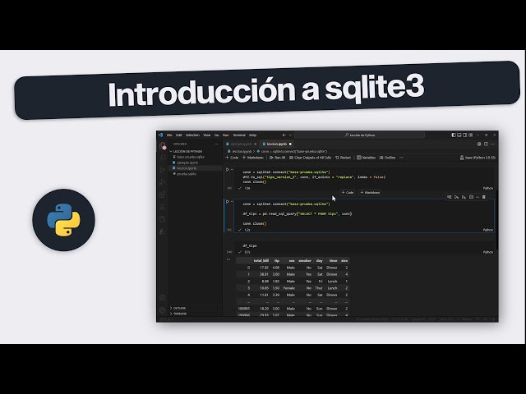Open the Edit menu
Viewport: 526px width, 394px height.
click(x=179, y=135)
